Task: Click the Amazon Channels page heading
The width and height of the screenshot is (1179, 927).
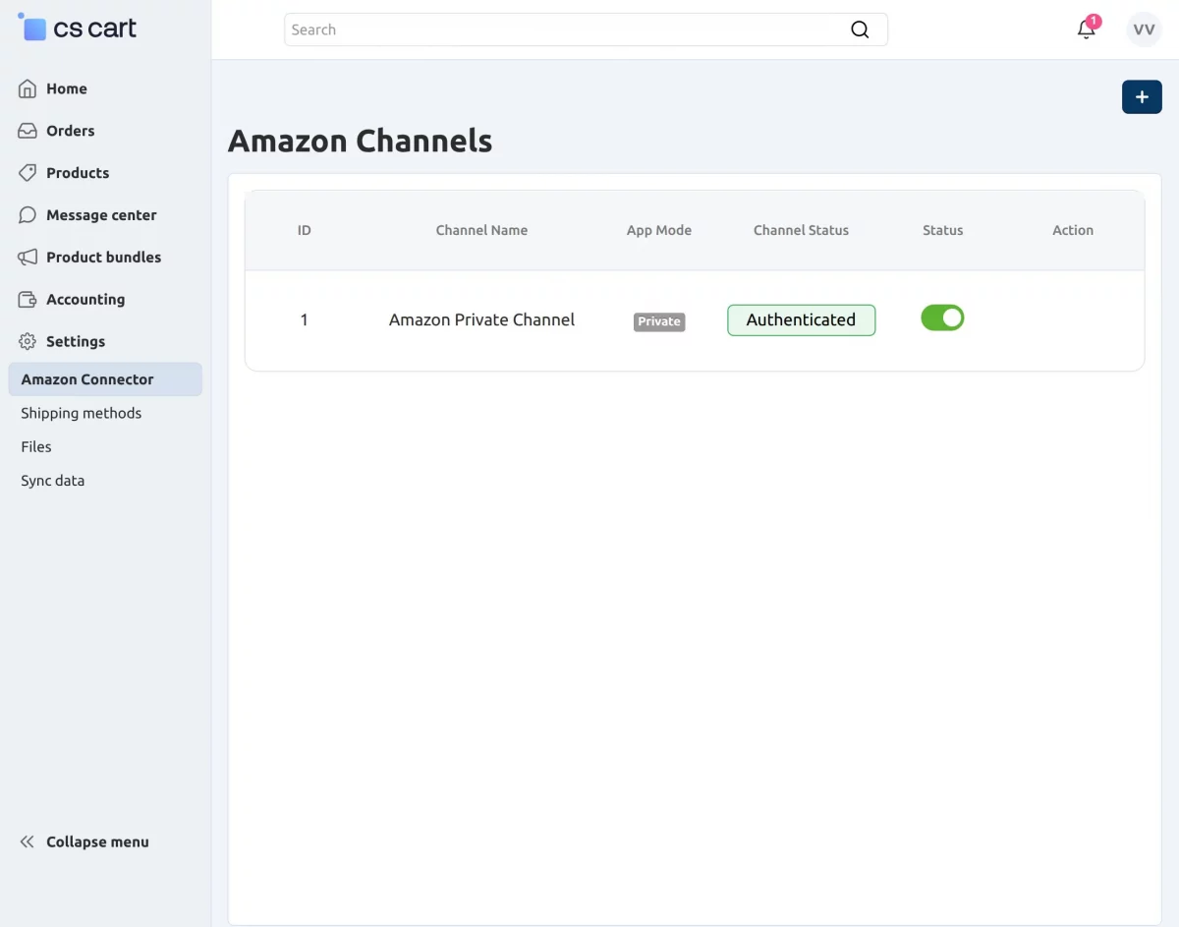Action: tap(360, 141)
